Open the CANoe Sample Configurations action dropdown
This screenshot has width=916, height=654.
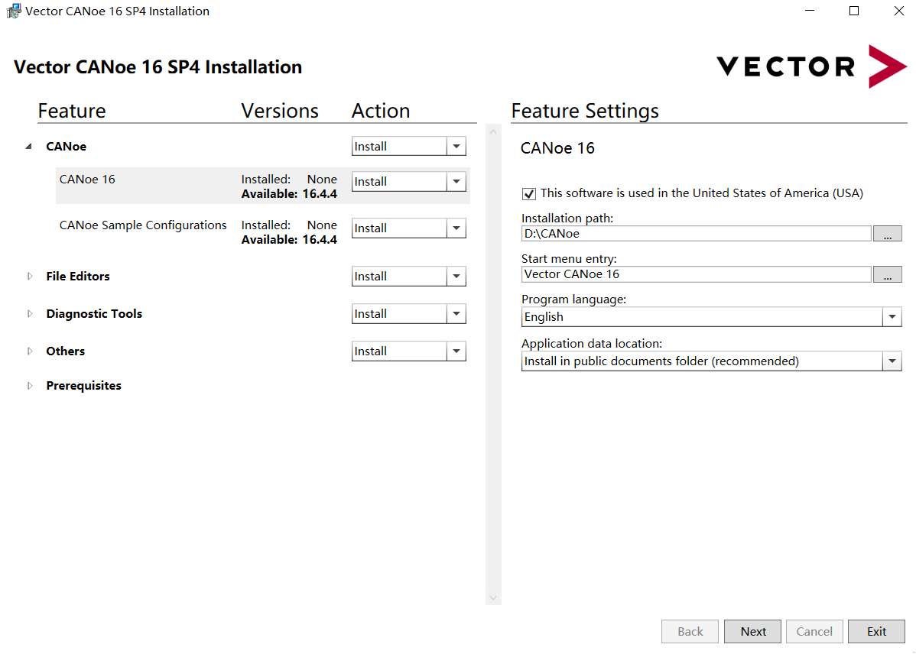(x=456, y=228)
